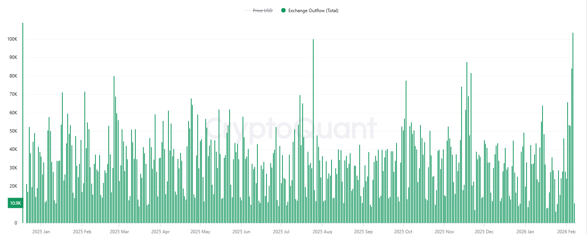Toggle the Exchange Outflow (Total) legend label
587x234 pixels.
click(x=313, y=11)
